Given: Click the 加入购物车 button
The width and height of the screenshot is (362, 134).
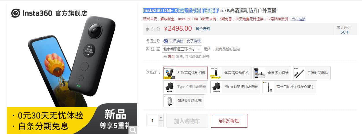Looking at the screenshot, I should tap(187, 121).
